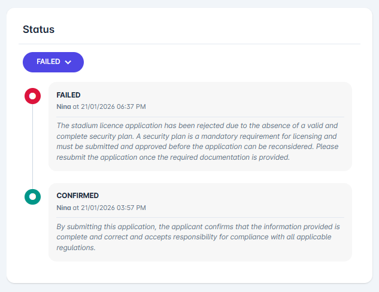Click Nina's name in CONFIRMED entry

(63, 208)
